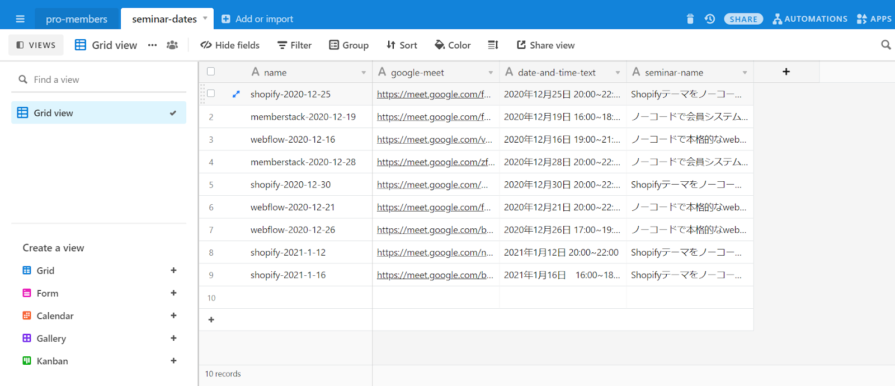Click the 10 records summary
Screen dimensions: 895x386
[x=223, y=374]
